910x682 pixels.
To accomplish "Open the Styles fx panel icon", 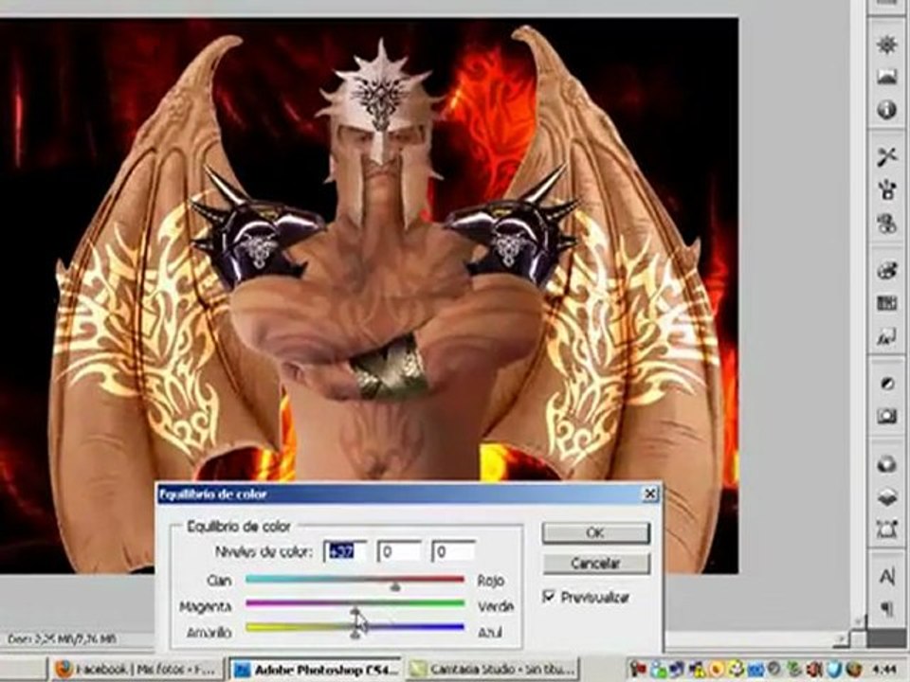I will [x=887, y=336].
